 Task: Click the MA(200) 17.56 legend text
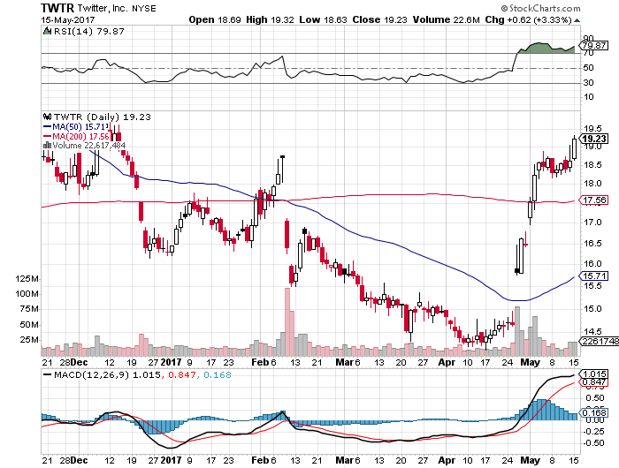80,136
